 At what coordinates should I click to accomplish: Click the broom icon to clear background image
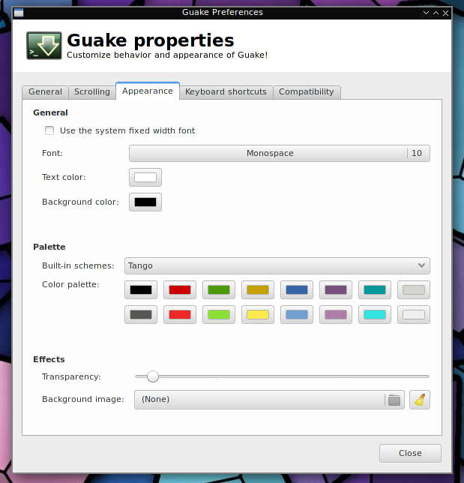click(419, 400)
